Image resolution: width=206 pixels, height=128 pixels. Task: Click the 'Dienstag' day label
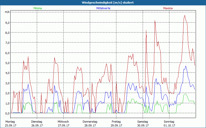point(37,122)
